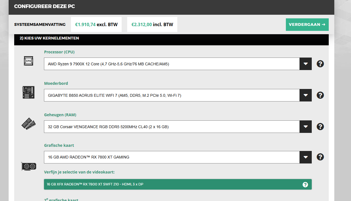The width and height of the screenshot is (351, 201).
Task: Click the RAM memory sticks icon
Action: (28, 124)
